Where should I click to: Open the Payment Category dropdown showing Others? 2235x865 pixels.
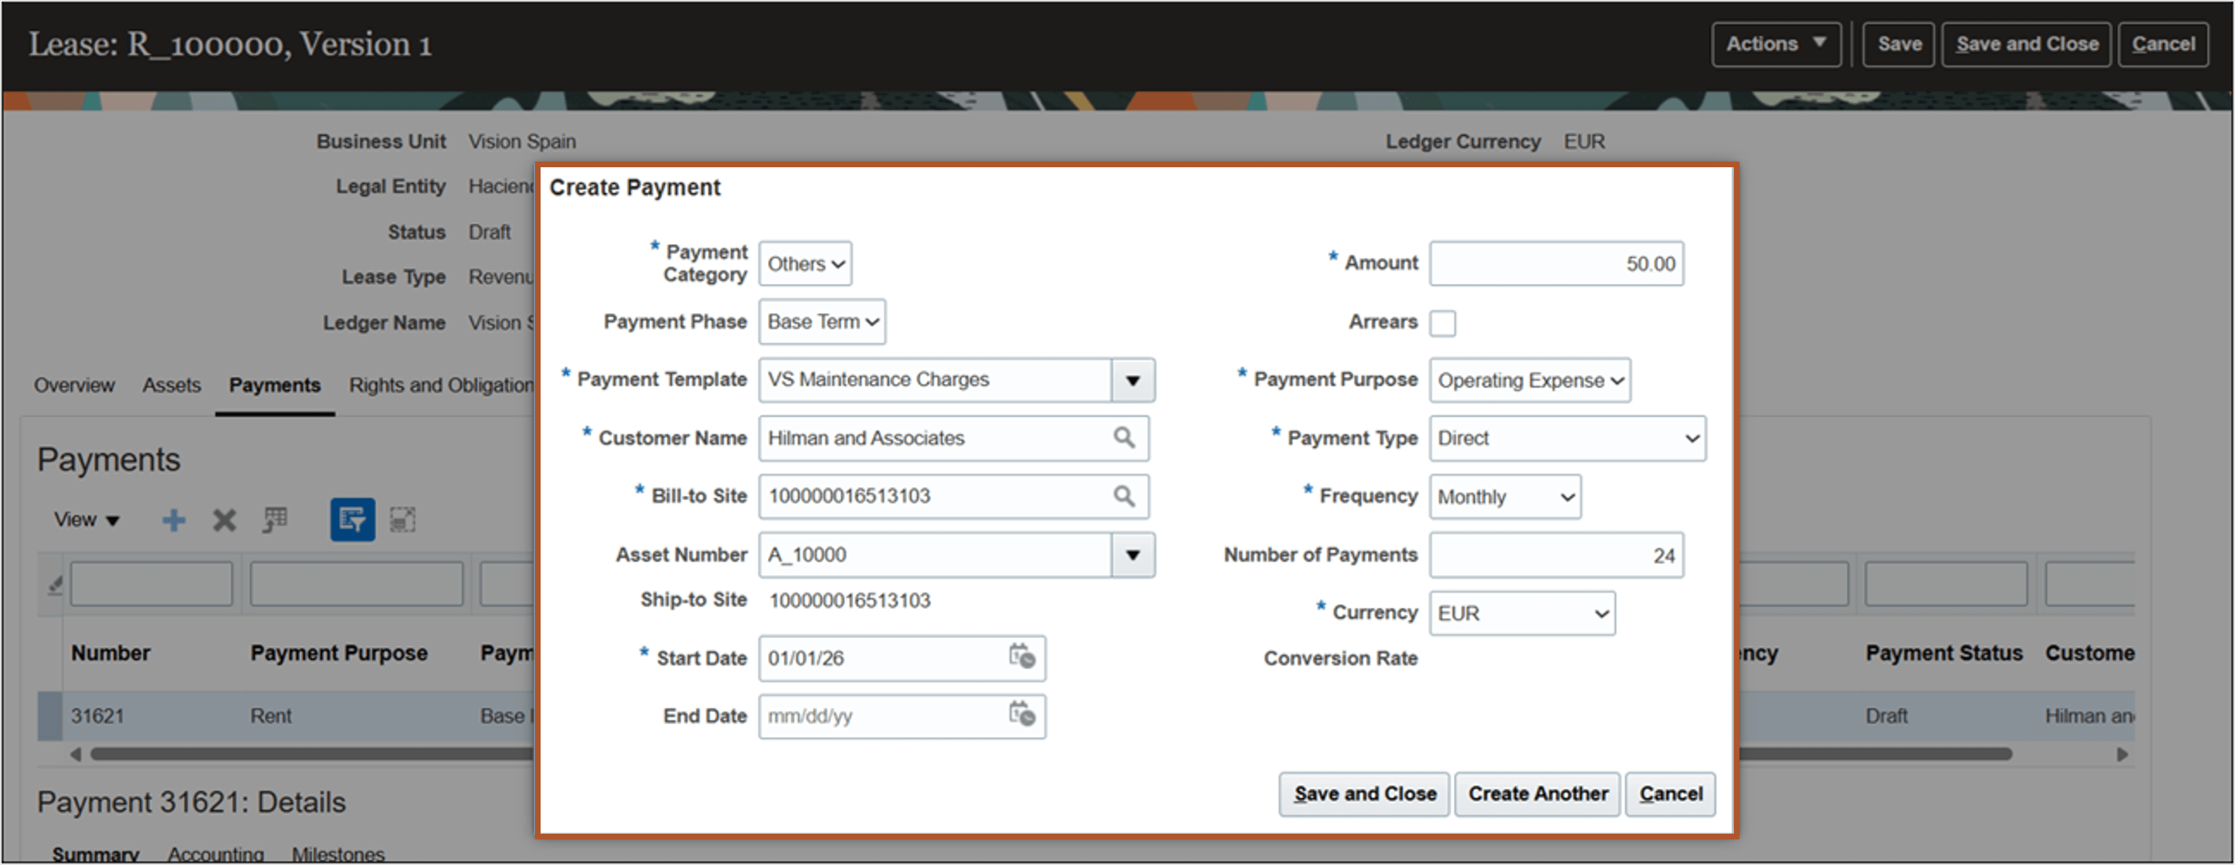coord(804,263)
